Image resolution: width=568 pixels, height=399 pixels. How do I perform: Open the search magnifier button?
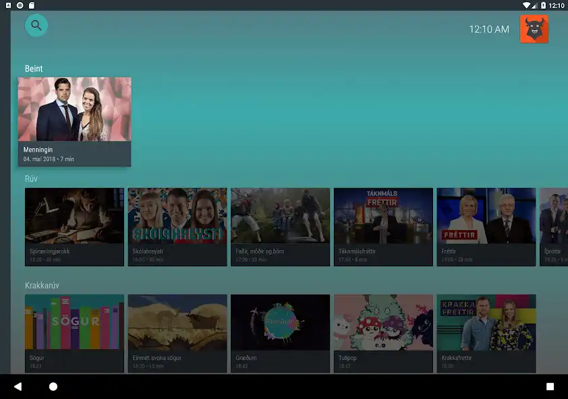(36, 26)
